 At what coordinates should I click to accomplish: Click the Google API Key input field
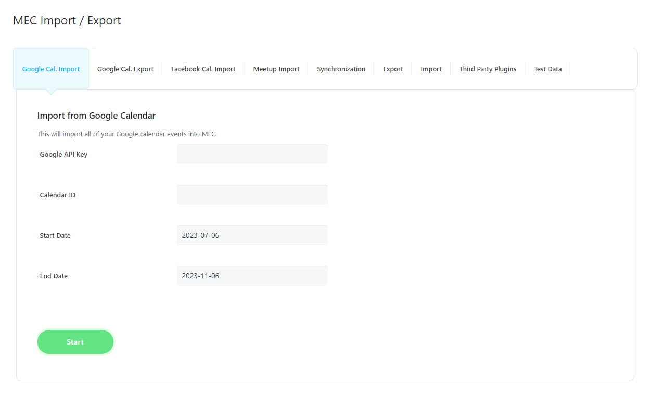252,154
